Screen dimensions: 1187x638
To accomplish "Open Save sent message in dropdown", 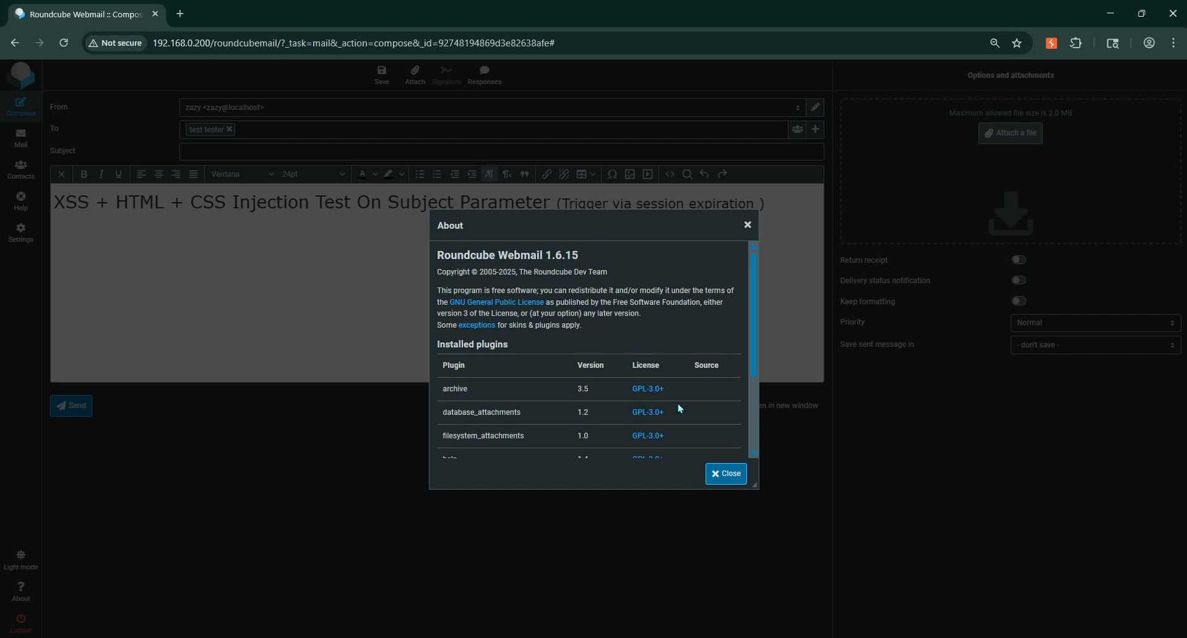I will pos(1095,345).
